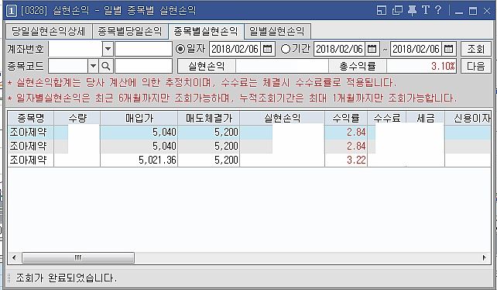The image size is (497, 290).
Task: Click the scroll right arrow of table
Action: (x=485, y=257)
